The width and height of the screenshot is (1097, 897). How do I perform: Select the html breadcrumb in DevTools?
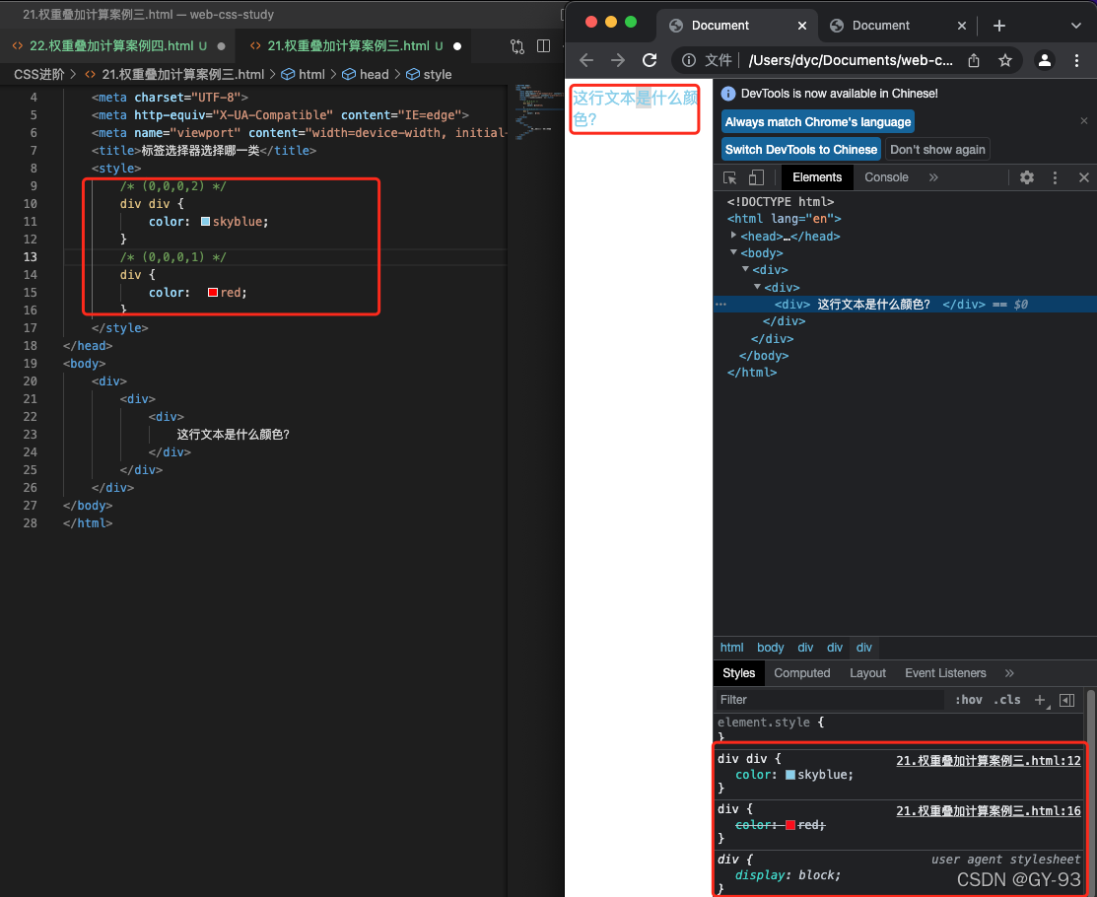click(x=731, y=648)
